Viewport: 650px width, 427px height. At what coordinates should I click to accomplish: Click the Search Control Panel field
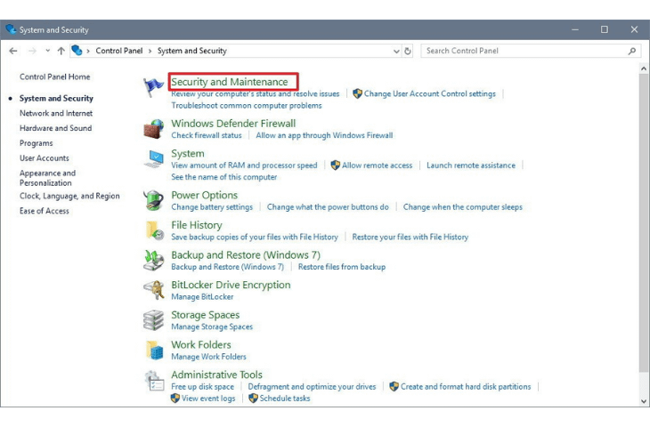coord(525,52)
